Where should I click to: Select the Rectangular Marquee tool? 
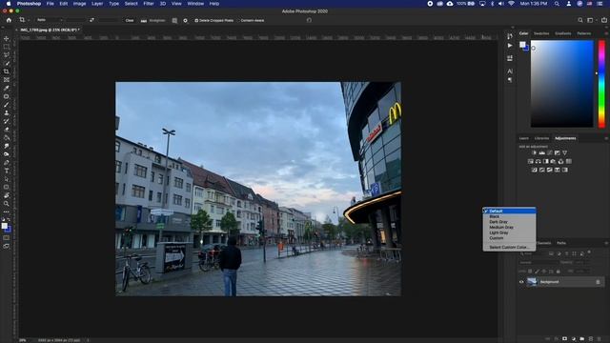[x=7, y=47]
